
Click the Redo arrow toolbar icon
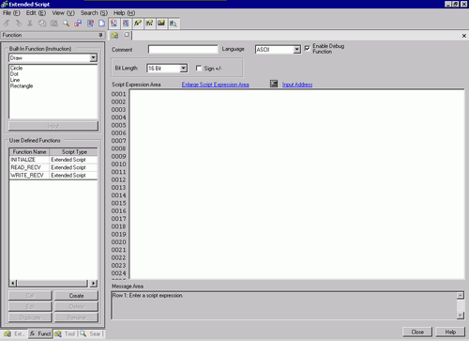point(19,23)
